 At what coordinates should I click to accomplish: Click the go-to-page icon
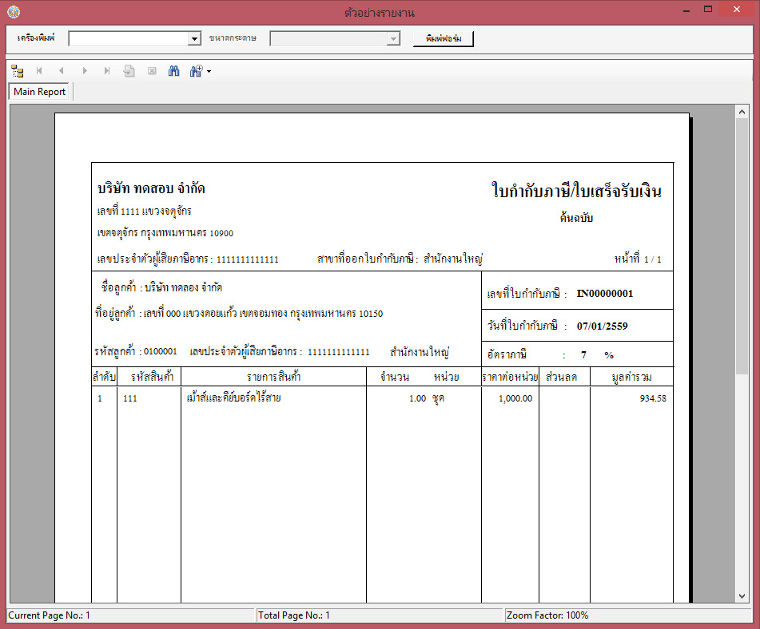tap(129, 71)
